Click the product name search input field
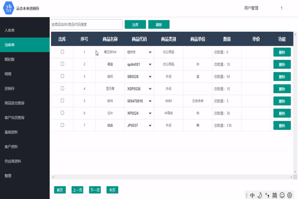298x199 pixels. (87, 24)
